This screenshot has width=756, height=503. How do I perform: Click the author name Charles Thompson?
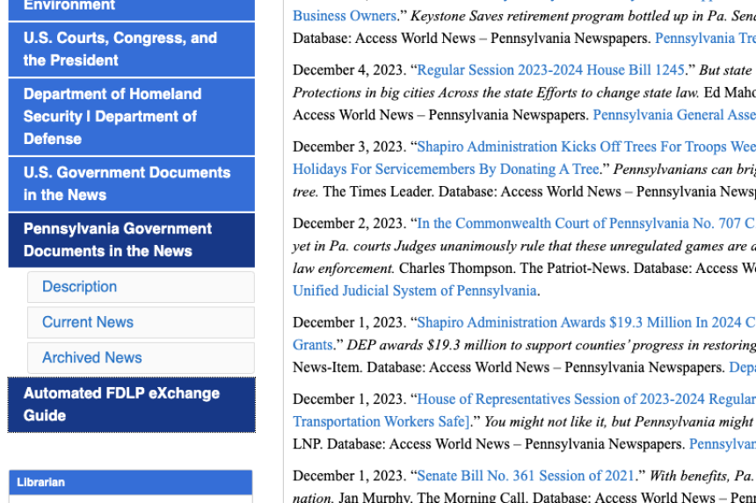(x=456, y=269)
